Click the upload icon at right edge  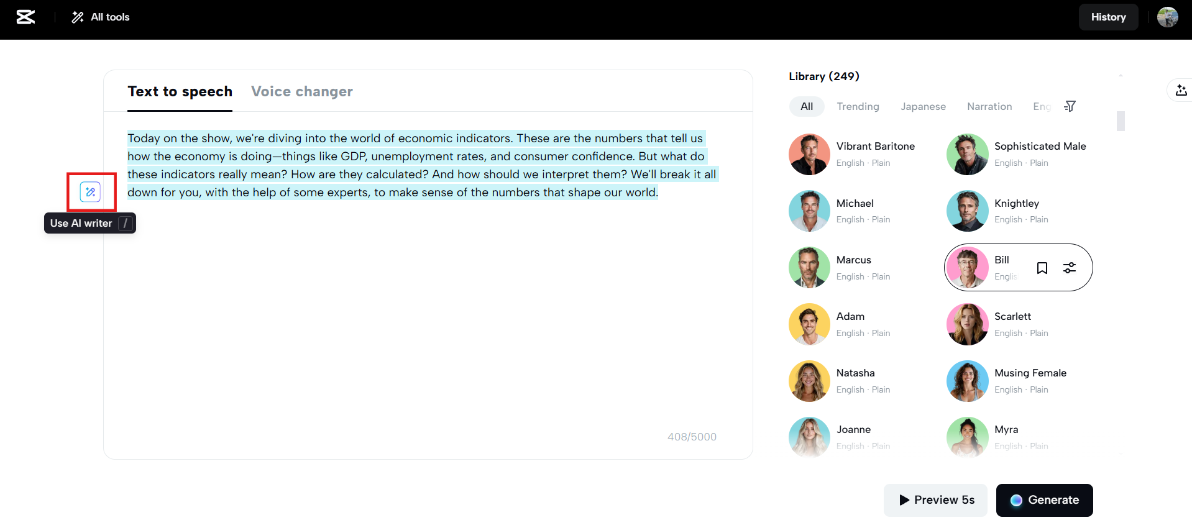pyautogui.click(x=1181, y=91)
